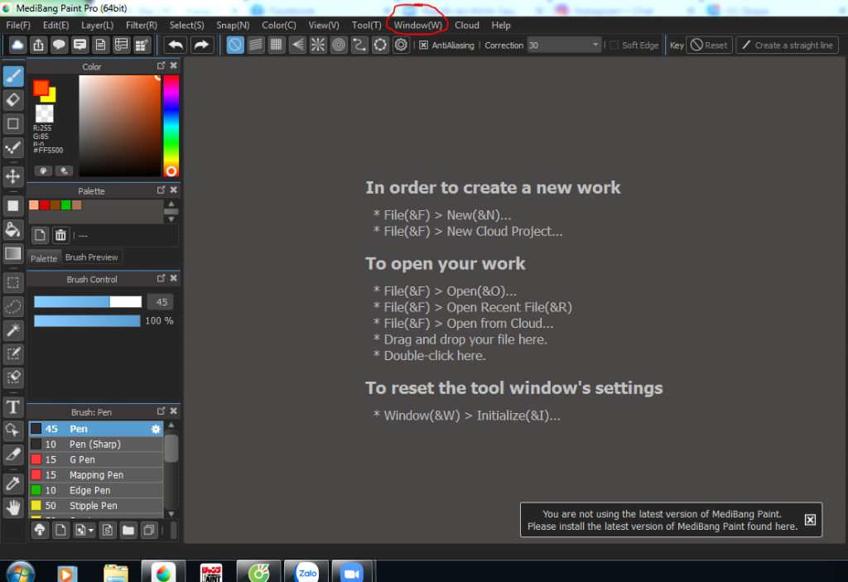Screen dimensions: 848x582
Task: Click Create a straight line button
Action: coord(787,45)
